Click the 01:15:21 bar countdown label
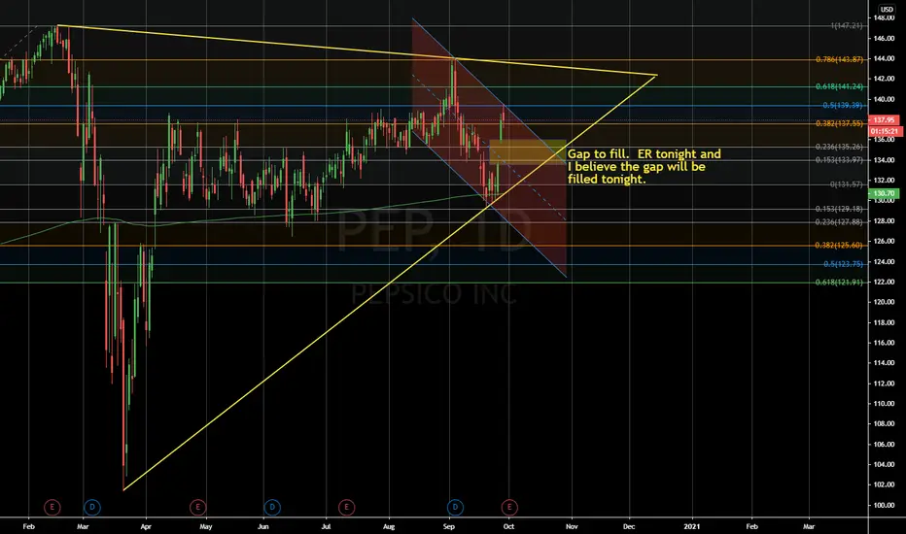Screen dimensions: 906x534 (x=884, y=131)
